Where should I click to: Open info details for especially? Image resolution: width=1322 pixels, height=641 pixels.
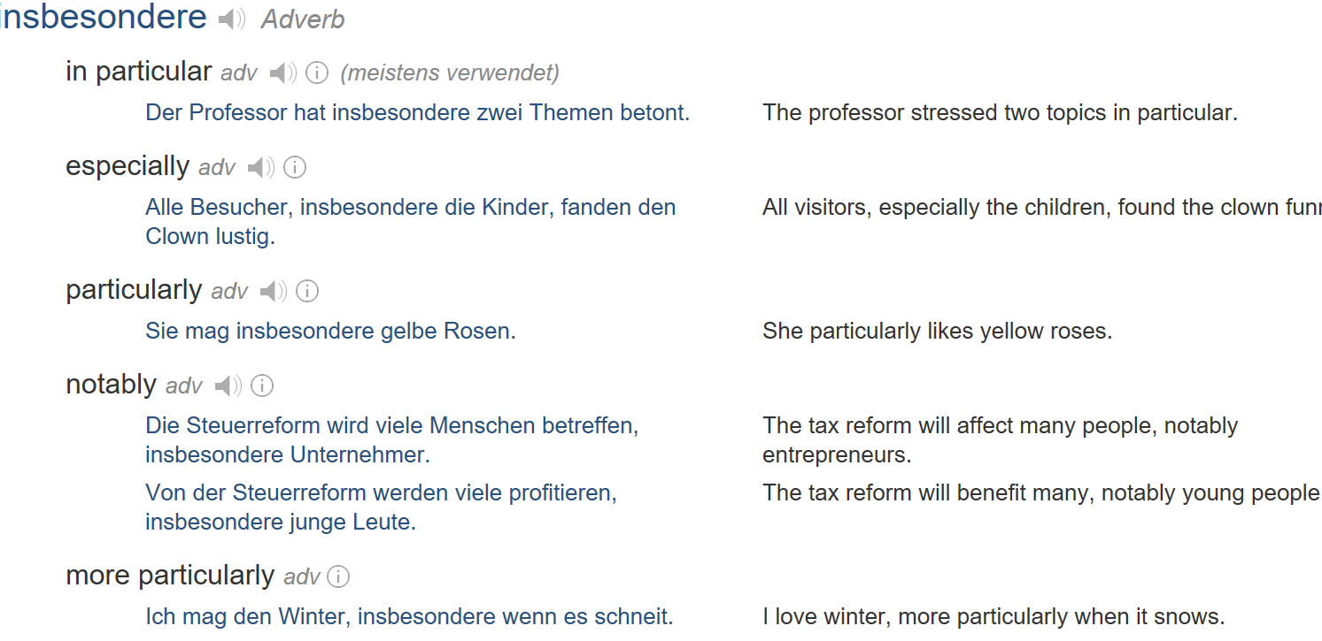(x=294, y=167)
